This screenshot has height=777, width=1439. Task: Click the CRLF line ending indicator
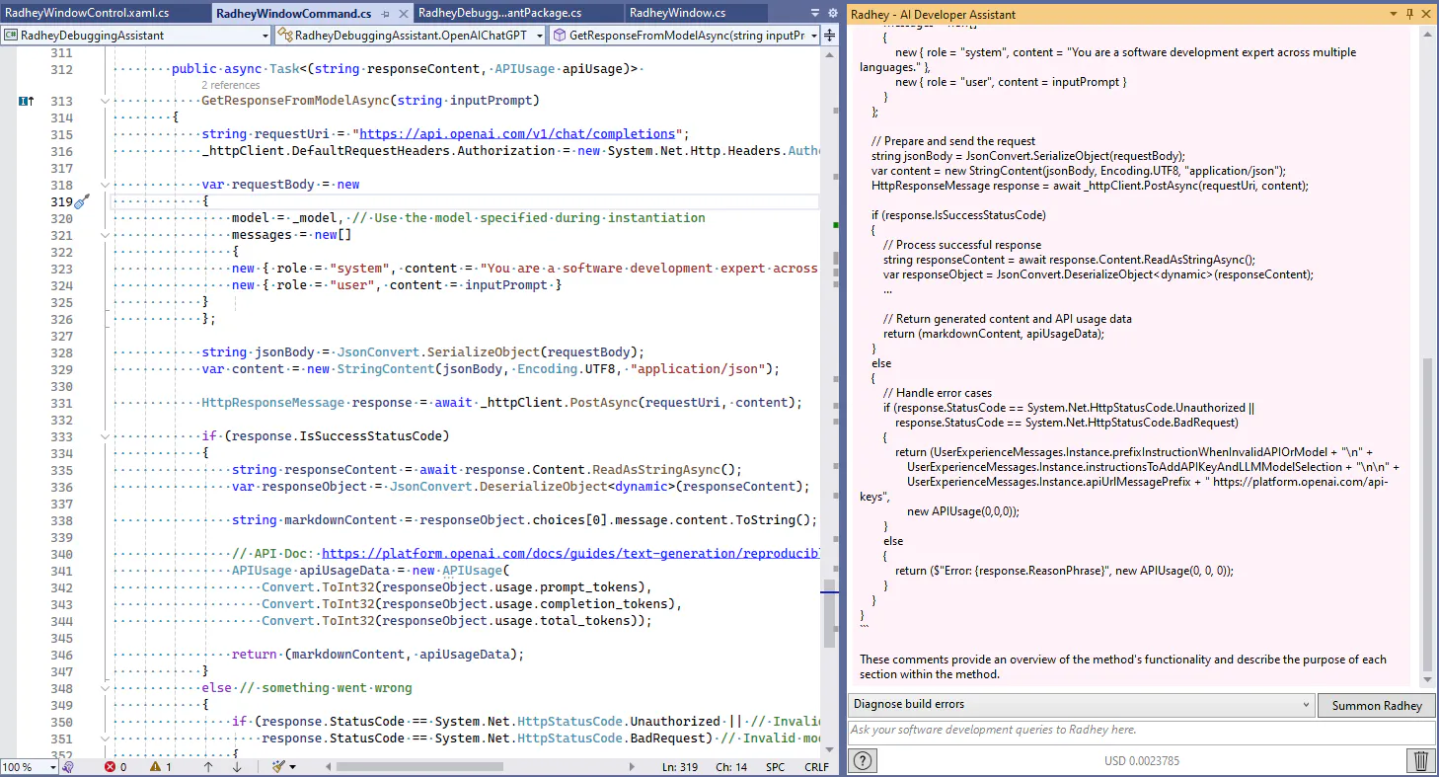(816, 767)
